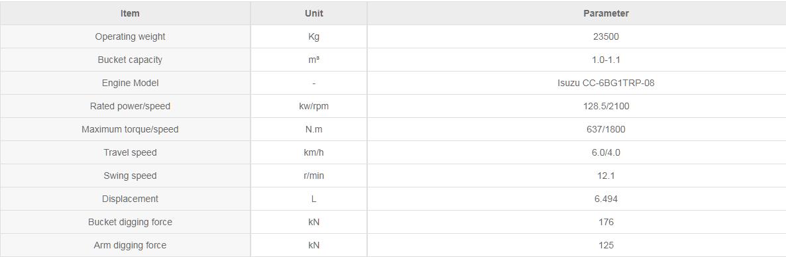Select the Swing speed 12.1 value
This screenshot has height=257, width=786.
pyautogui.click(x=606, y=176)
